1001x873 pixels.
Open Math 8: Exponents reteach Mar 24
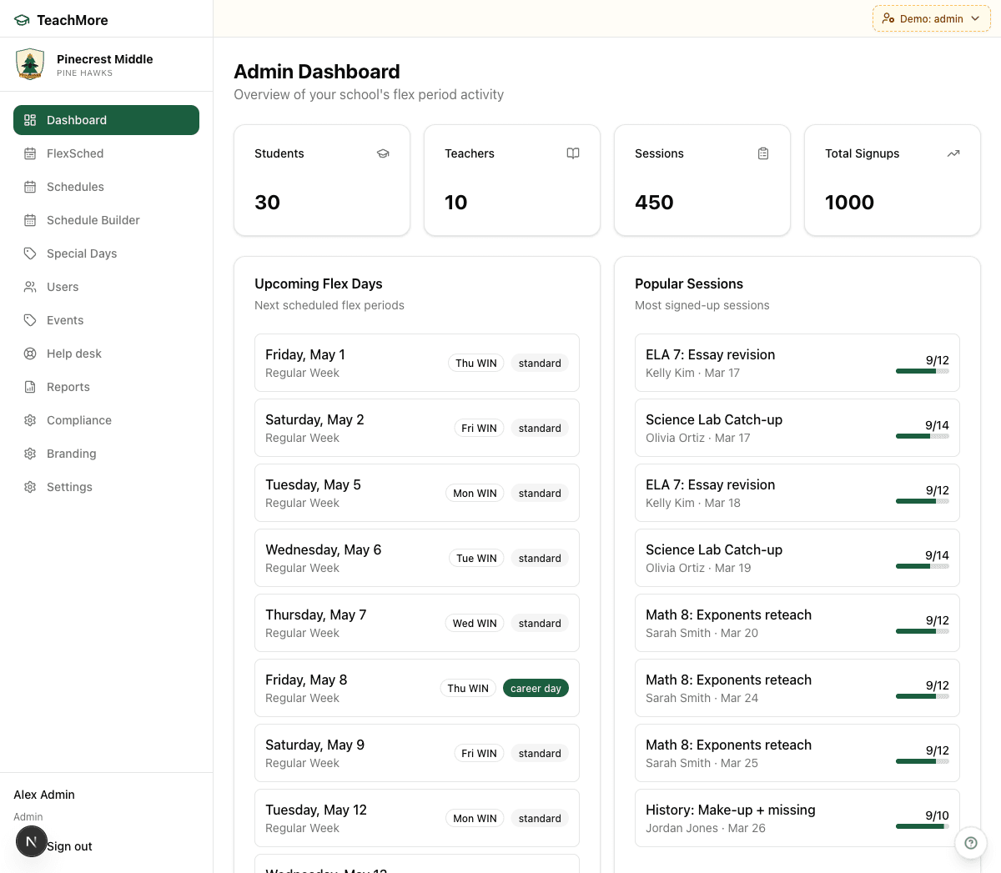(x=797, y=688)
